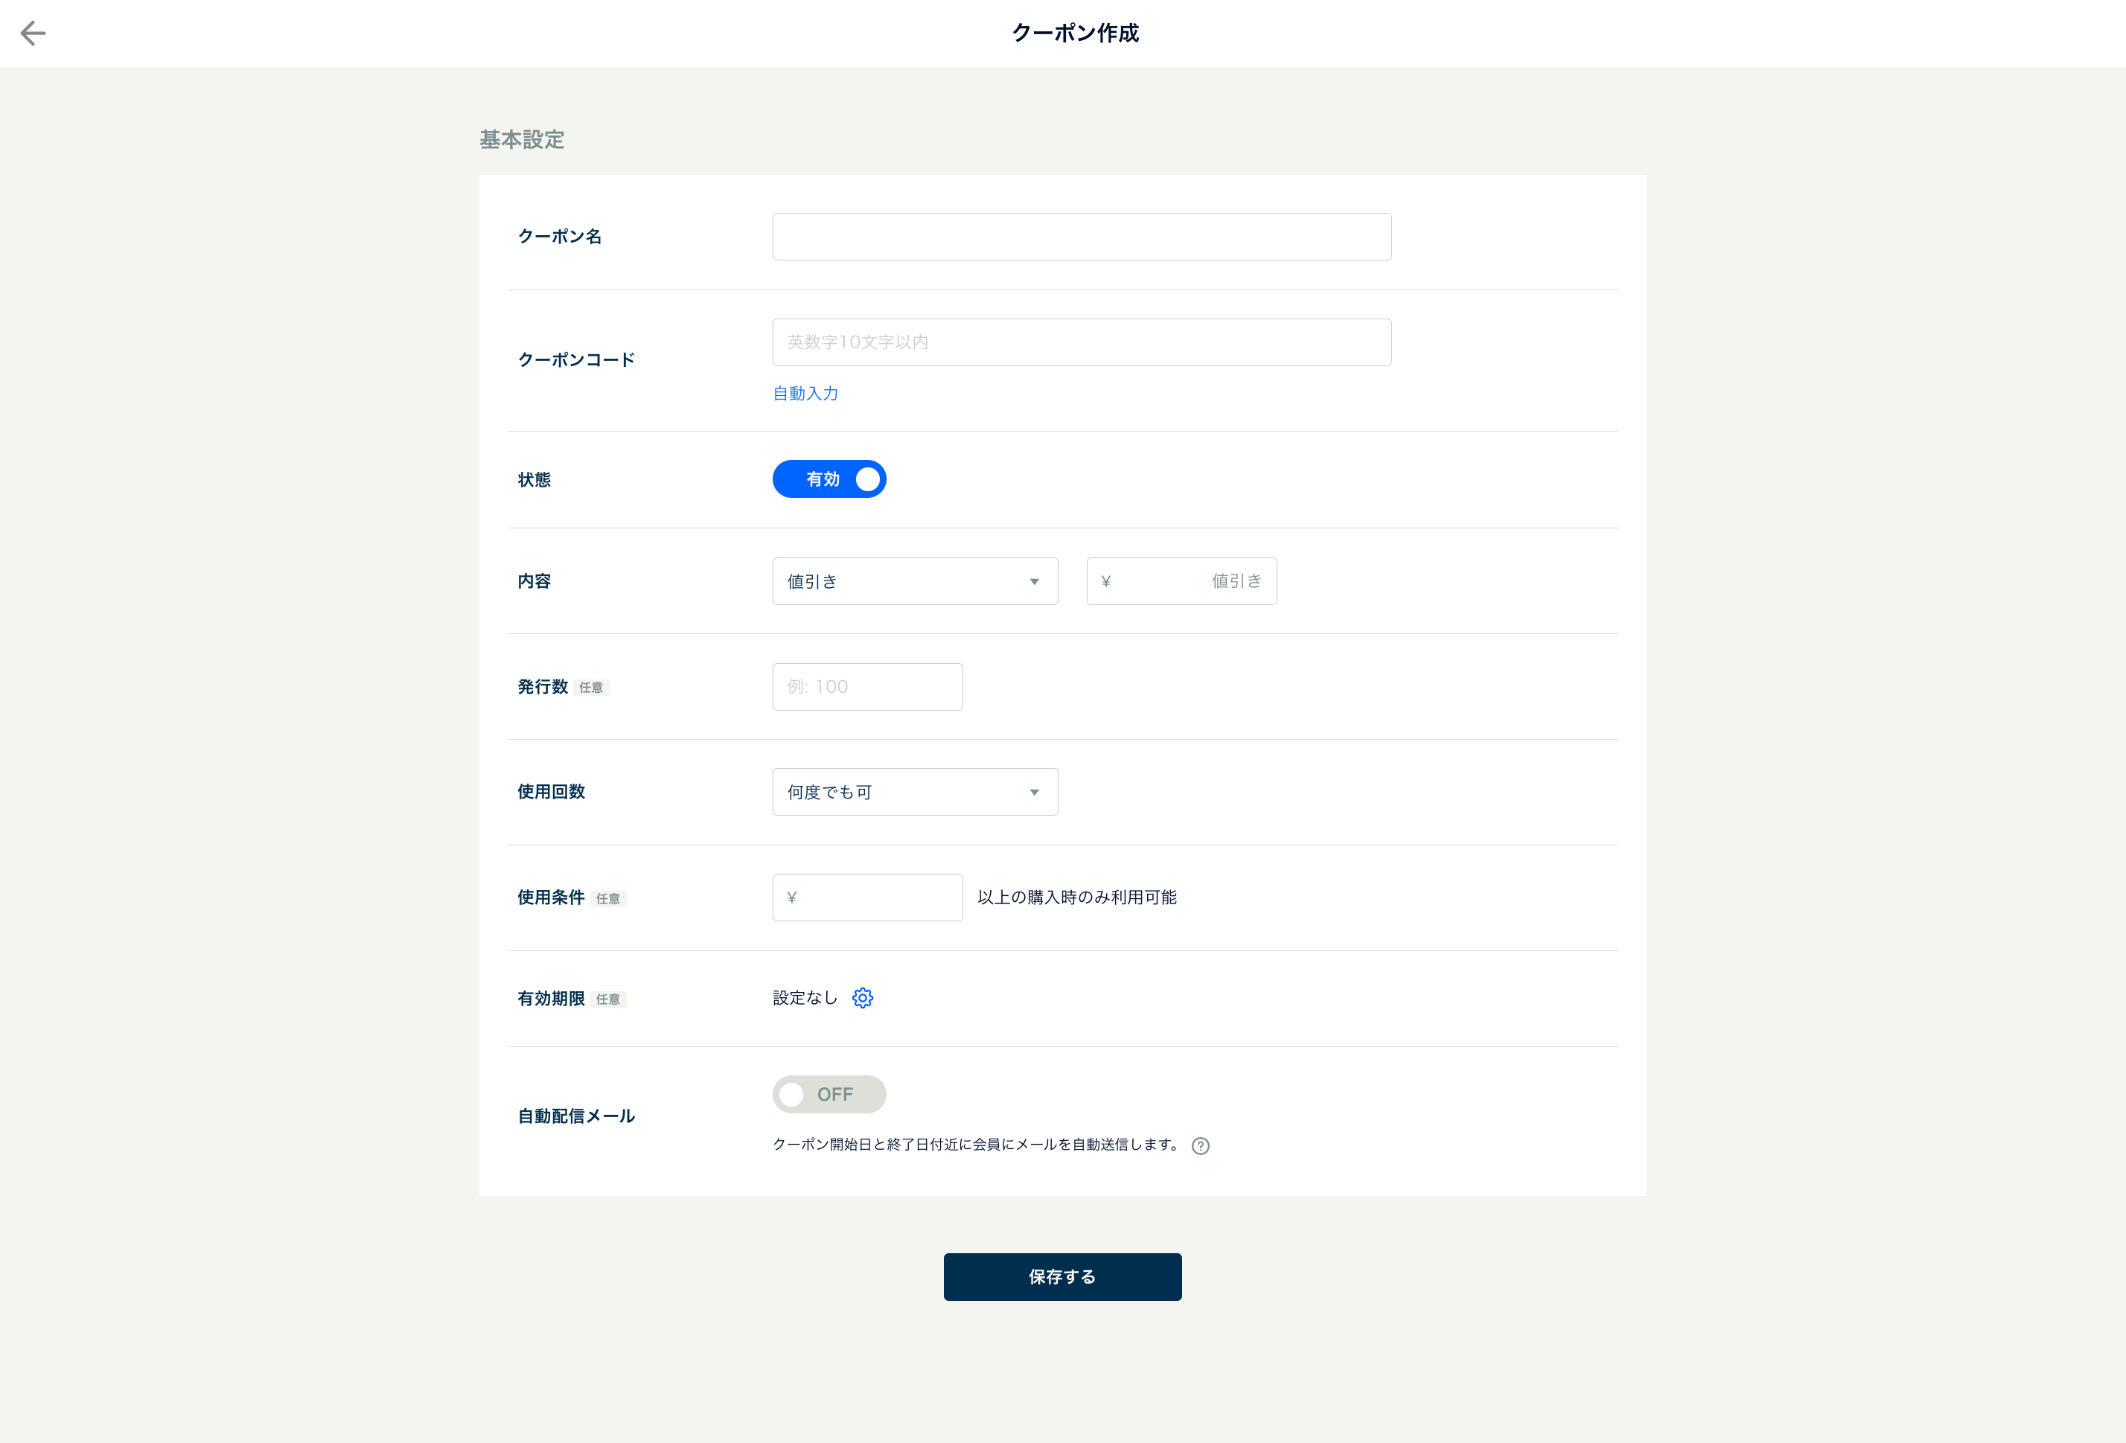This screenshot has height=1443, width=2126.
Task: Click the クーポン作成 page title
Action: [1075, 33]
